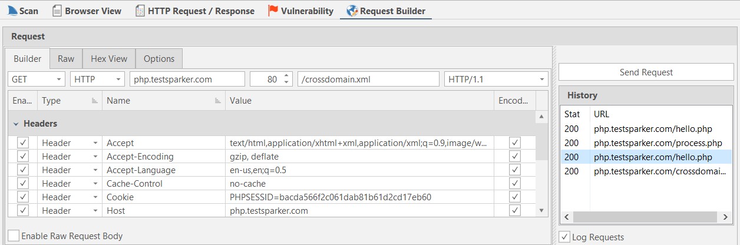This screenshot has height=245, width=740.
Task: Click the Scan shark fin icon
Action: coord(12,11)
